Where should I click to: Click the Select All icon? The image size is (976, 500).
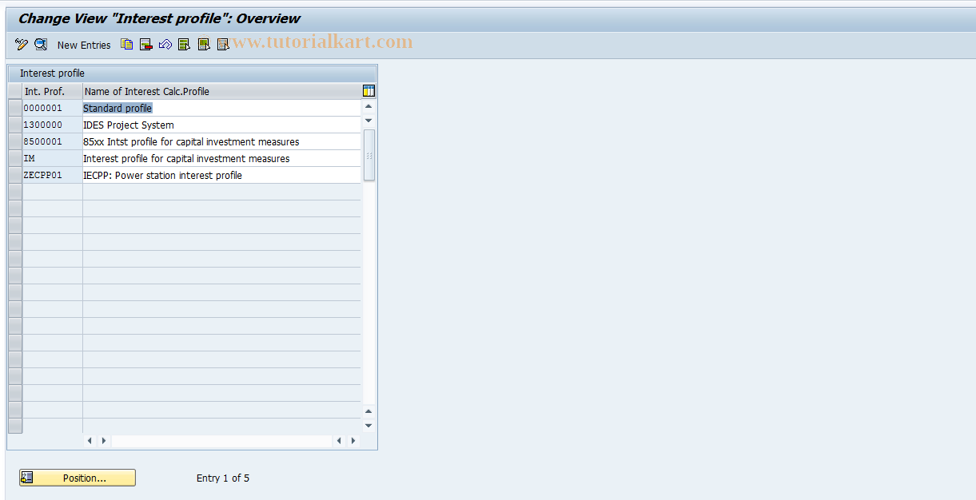(x=184, y=45)
